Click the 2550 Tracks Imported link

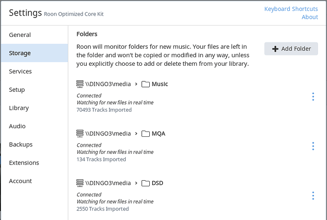(102, 209)
